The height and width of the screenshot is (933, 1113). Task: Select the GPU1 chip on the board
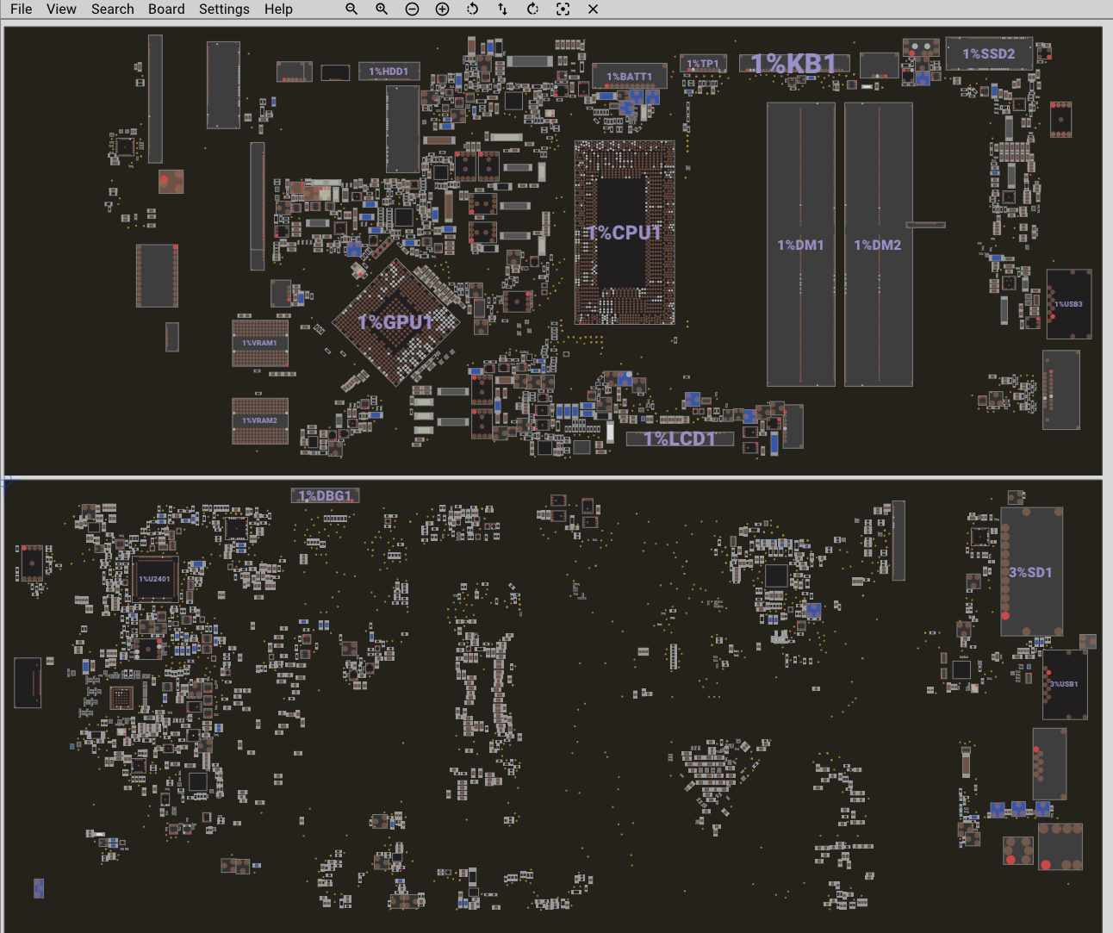point(395,322)
